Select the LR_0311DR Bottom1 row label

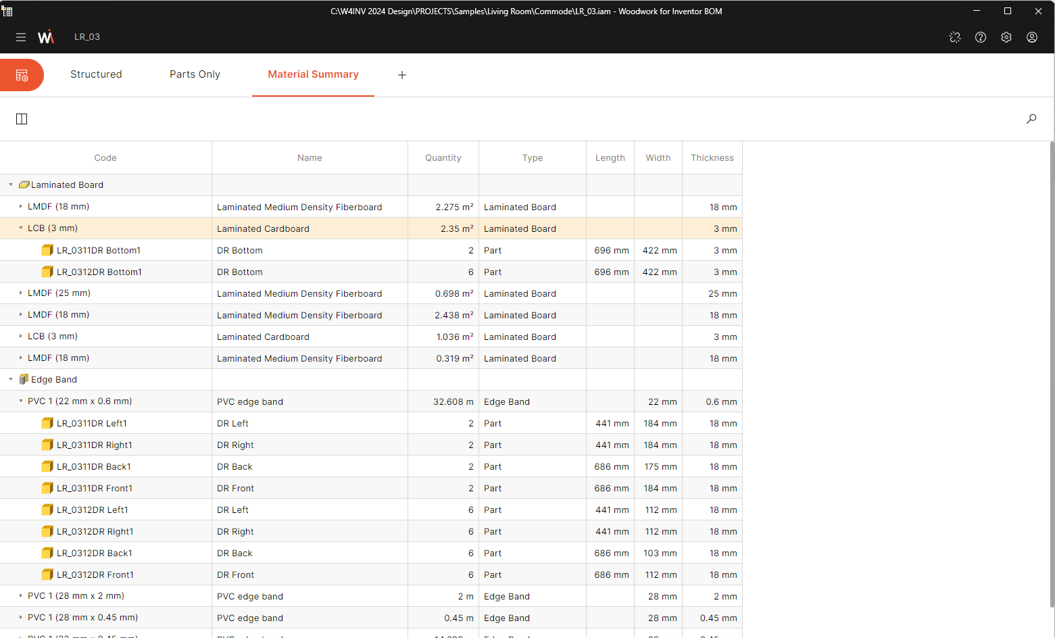click(x=99, y=250)
